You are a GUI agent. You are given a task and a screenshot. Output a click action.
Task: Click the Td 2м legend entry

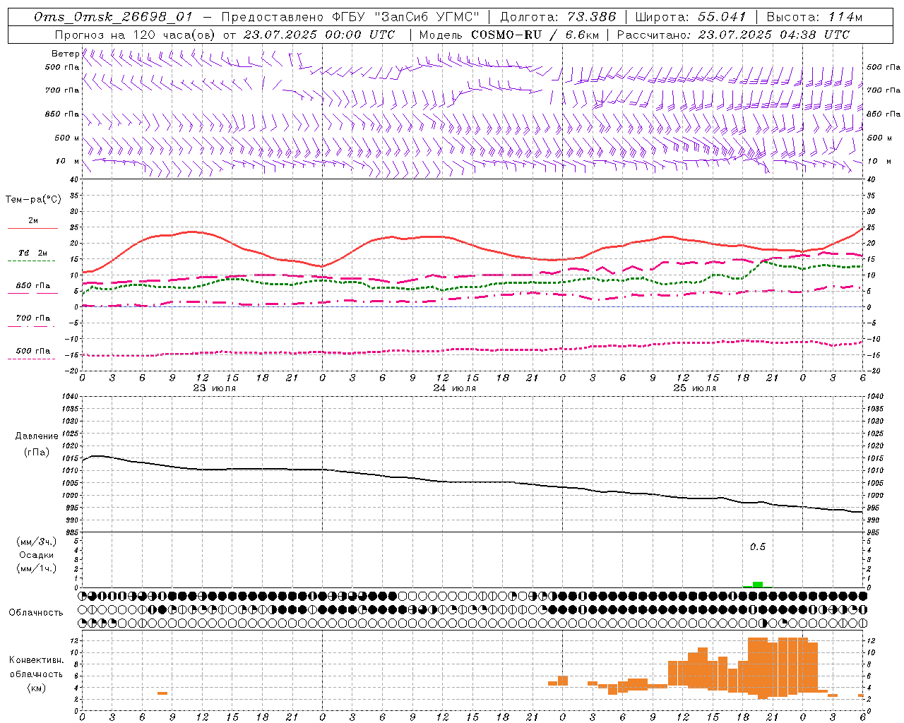point(33,253)
